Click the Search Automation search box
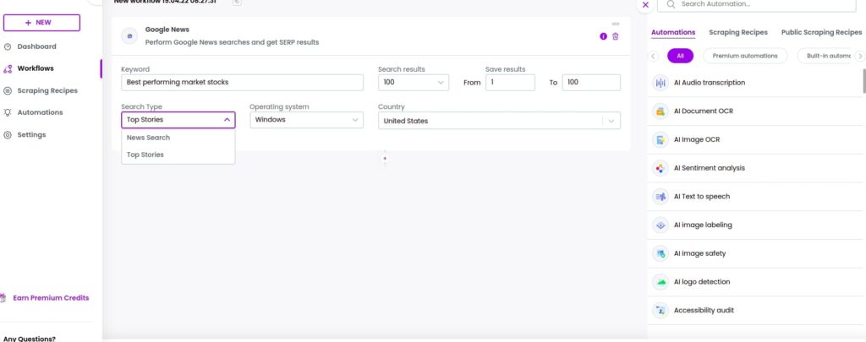This screenshot has height=342, width=866. (757, 4)
